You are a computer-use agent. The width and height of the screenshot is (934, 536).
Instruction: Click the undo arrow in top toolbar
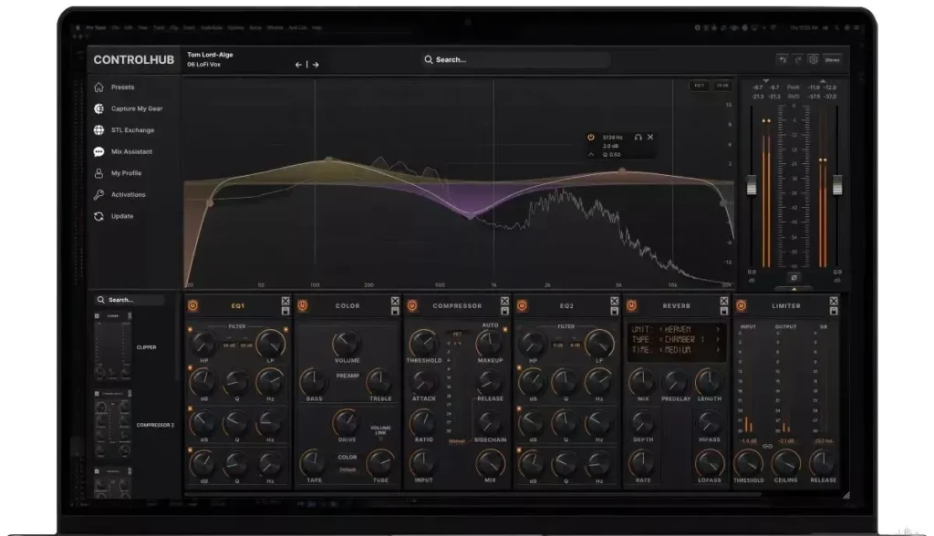782,60
